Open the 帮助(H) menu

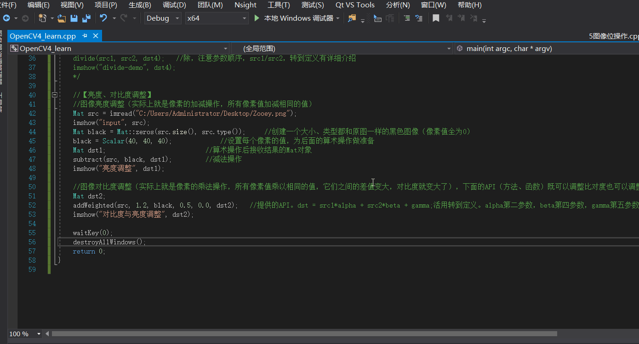click(470, 5)
